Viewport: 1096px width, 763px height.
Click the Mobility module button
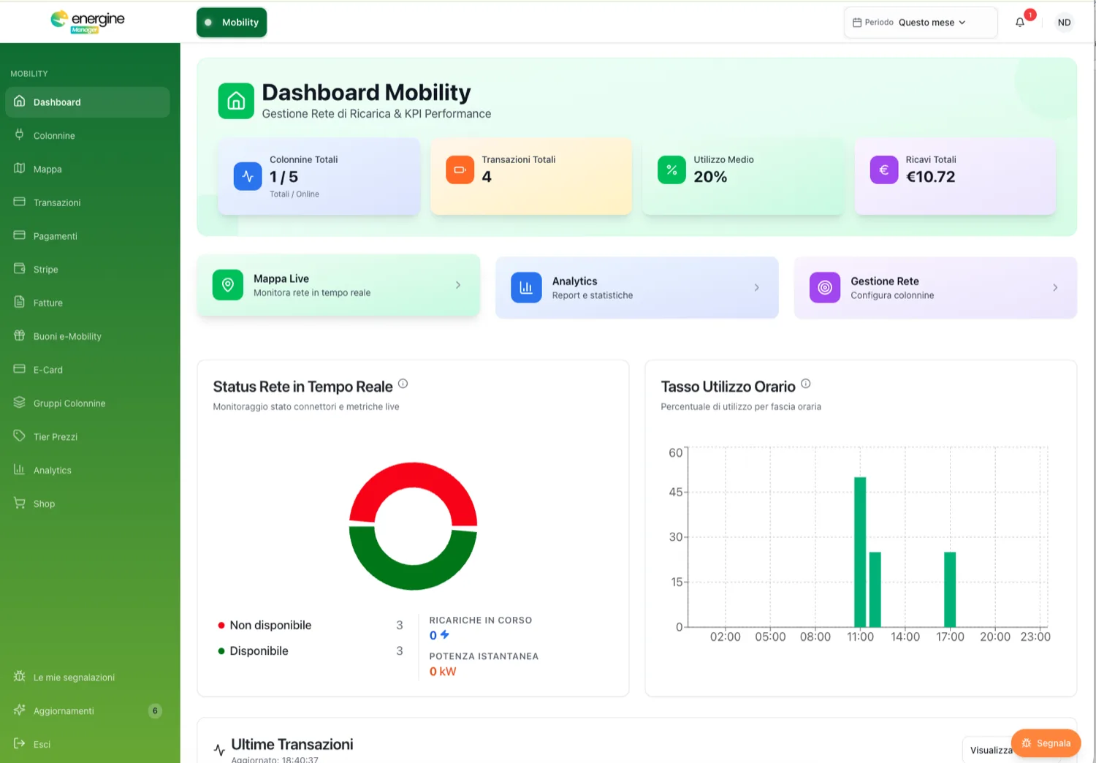[x=232, y=23]
